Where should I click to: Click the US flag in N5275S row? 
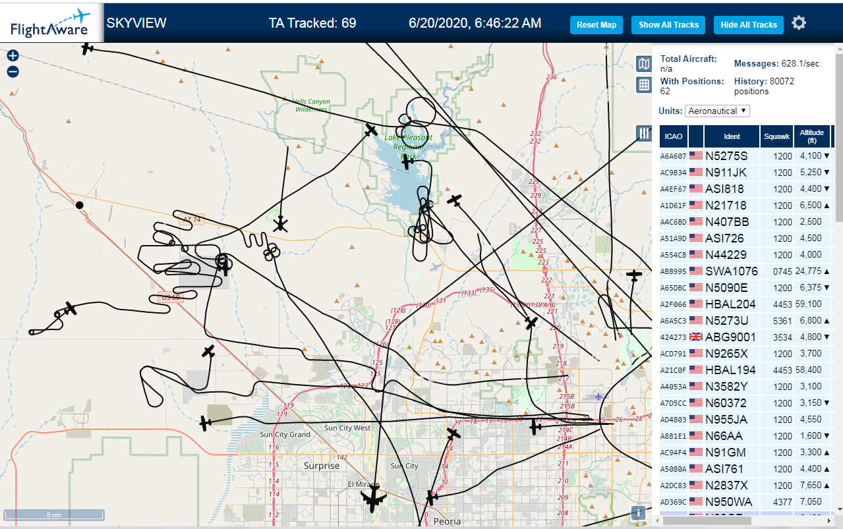[x=695, y=156]
